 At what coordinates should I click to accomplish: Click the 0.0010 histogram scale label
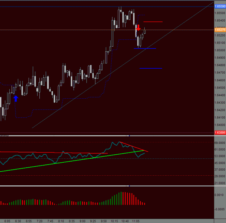[219, 195]
